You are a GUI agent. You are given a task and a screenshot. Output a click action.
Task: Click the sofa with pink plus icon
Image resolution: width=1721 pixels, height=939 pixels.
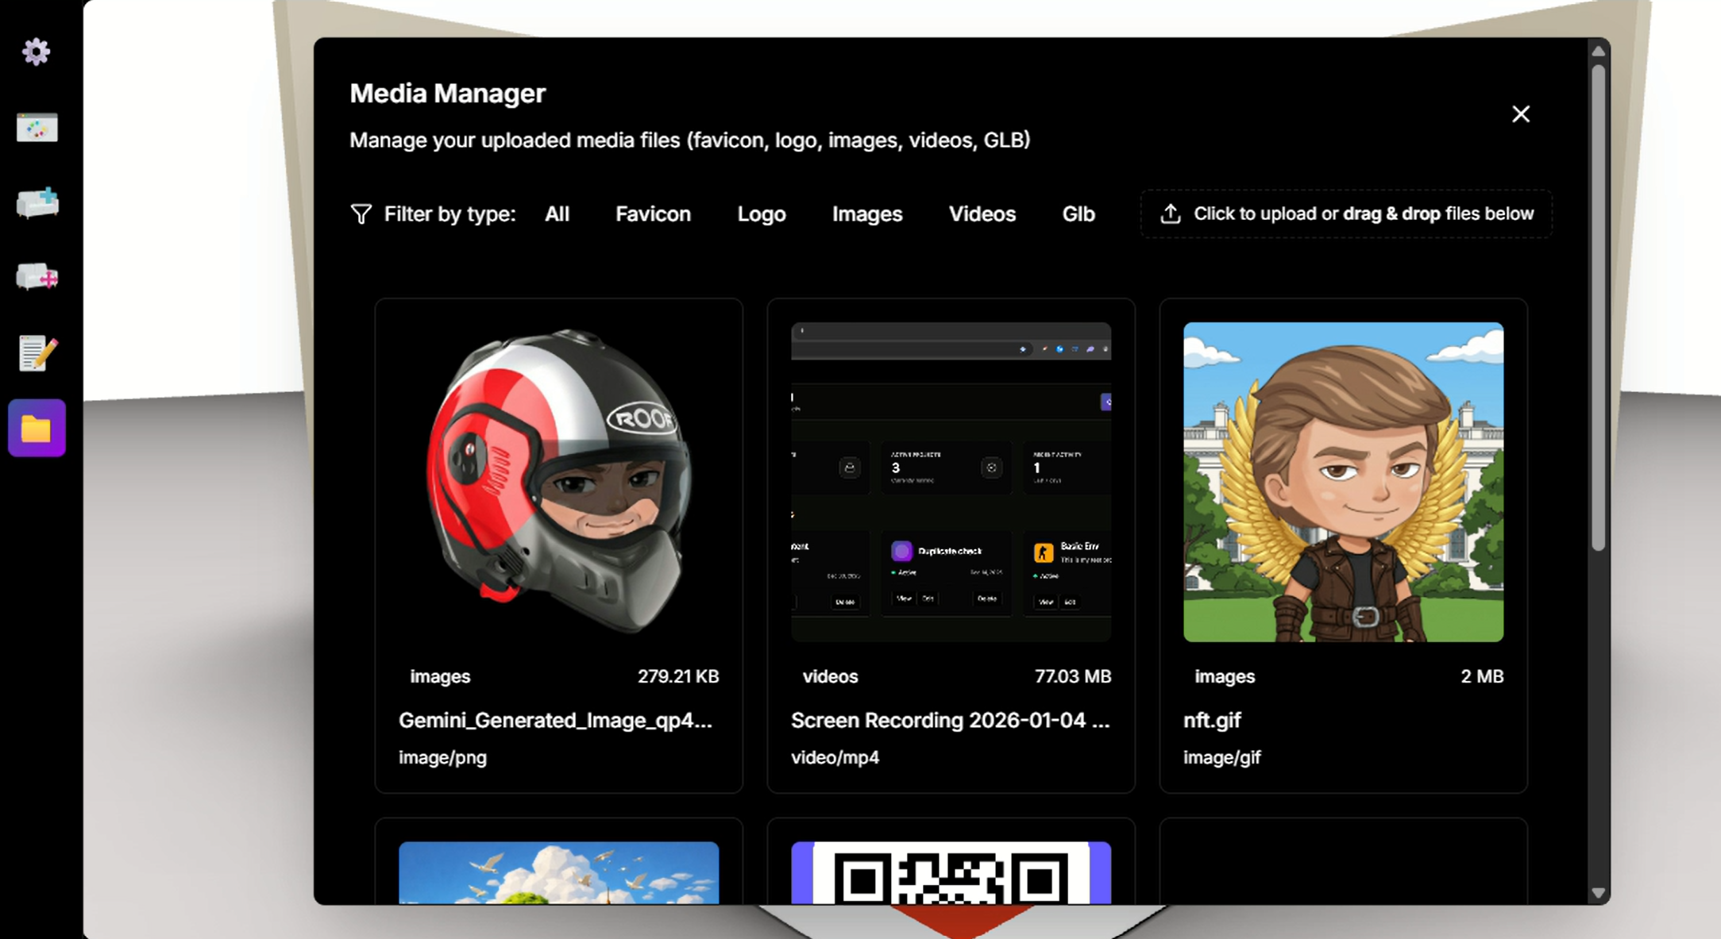tap(37, 277)
